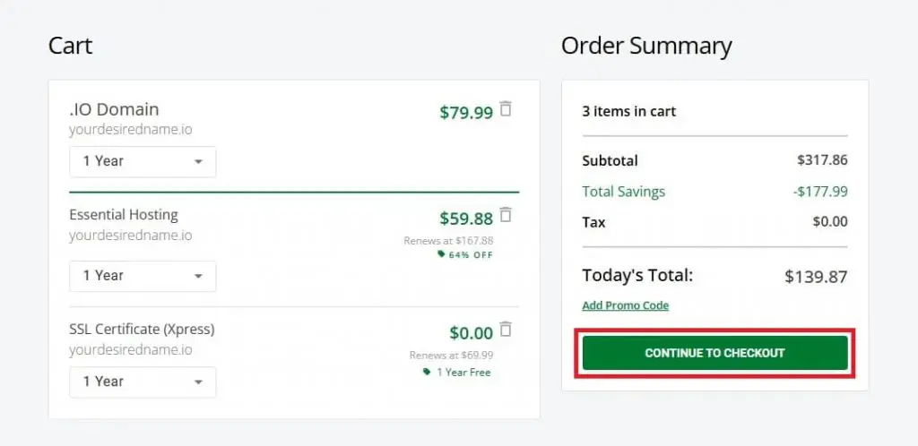Click the Add Promo Code link
Image resolution: width=918 pixels, height=446 pixels.
(625, 305)
